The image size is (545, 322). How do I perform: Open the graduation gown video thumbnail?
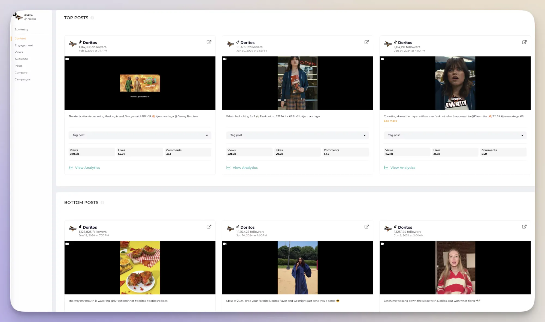(297, 268)
